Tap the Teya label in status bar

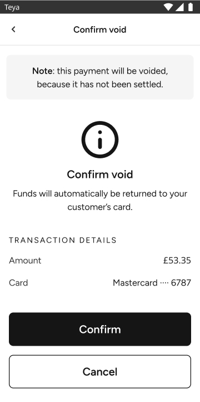(x=12, y=7)
